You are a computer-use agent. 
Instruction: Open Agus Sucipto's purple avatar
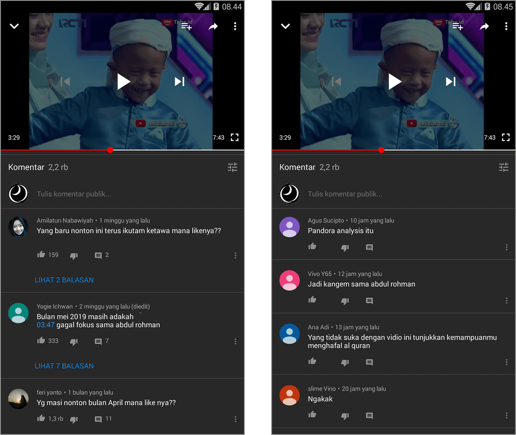pyautogui.click(x=289, y=227)
